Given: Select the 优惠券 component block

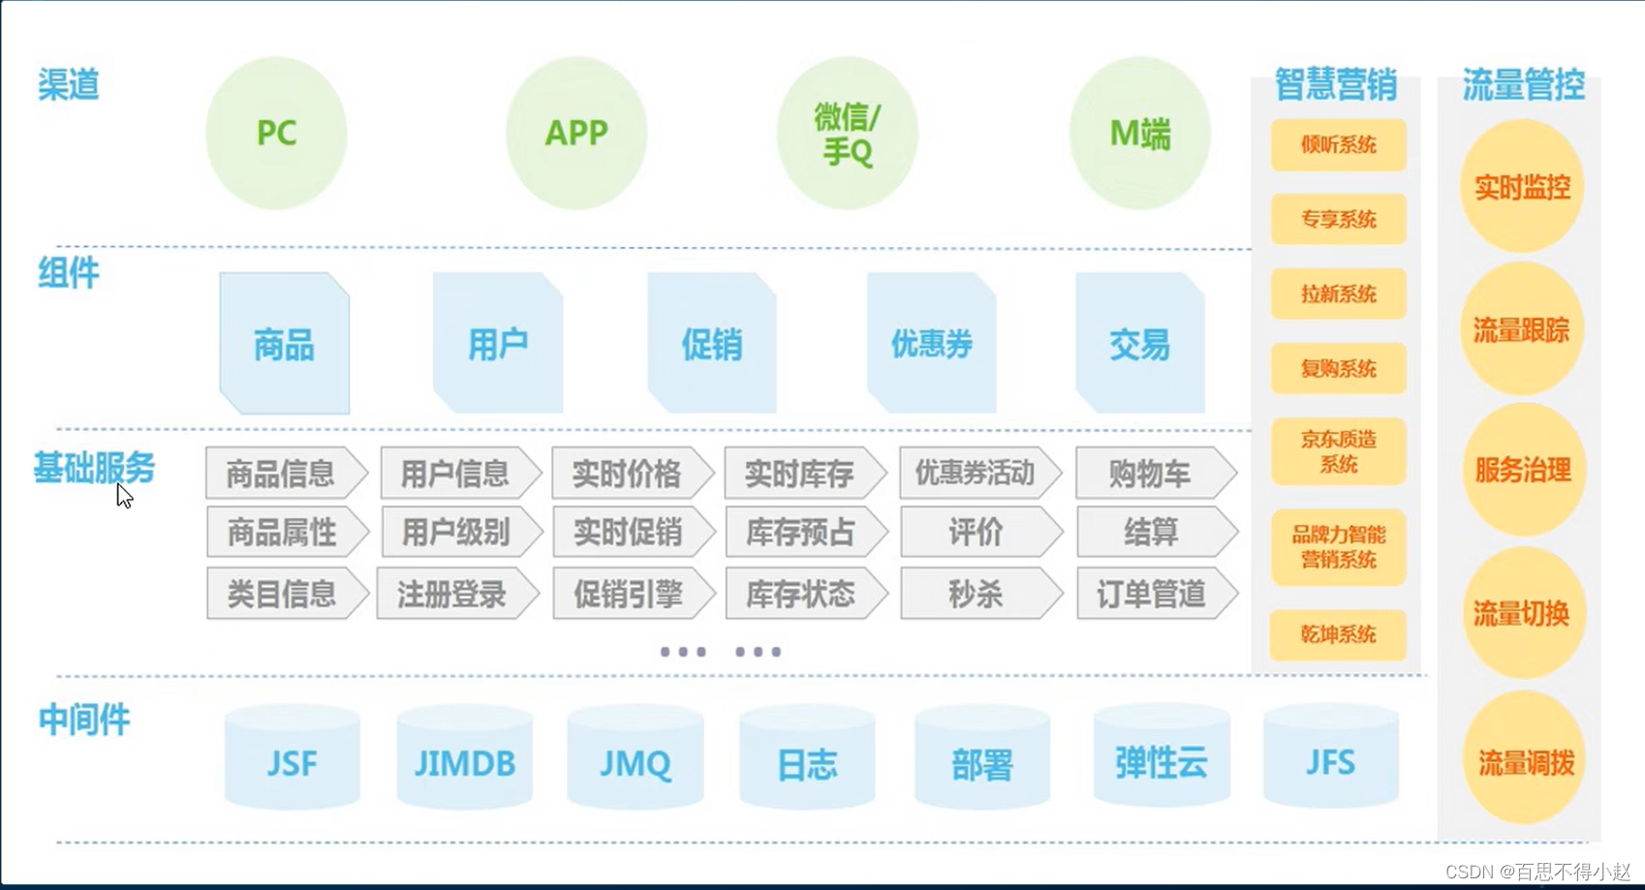Looking at the screenshot, I should coord(931,343).
